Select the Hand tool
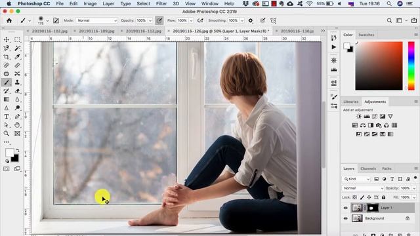Image resolution: width=420 pixels, height=236 pixels. [18, 125]
